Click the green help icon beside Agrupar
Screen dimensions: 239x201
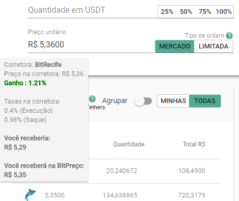(x=92, y=99)
